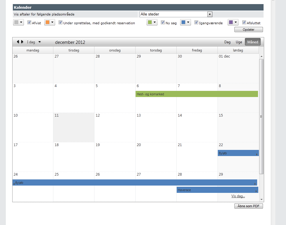The width and height of the screenshot is (286, 225).
Task: Toggle the Igangværende checkbox
Action: pos(196,22)
